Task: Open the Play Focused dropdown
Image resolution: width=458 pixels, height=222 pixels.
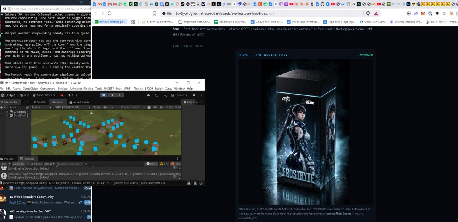Action: [133, 107]
